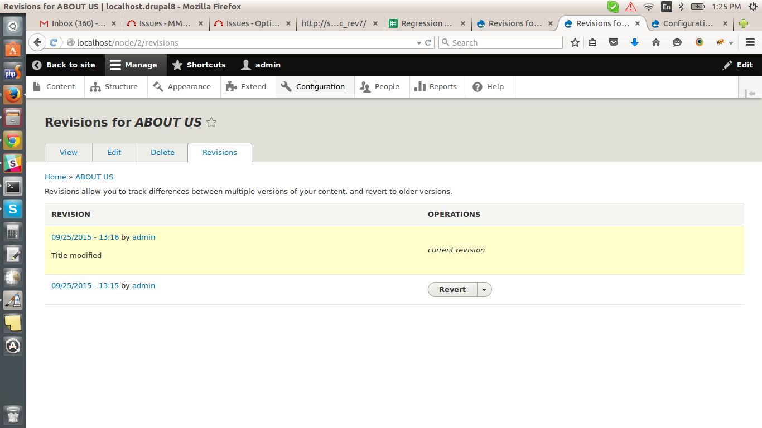Click the Structure org-chart icon
The width and height of the screenshot is (762, 428).
97,86
